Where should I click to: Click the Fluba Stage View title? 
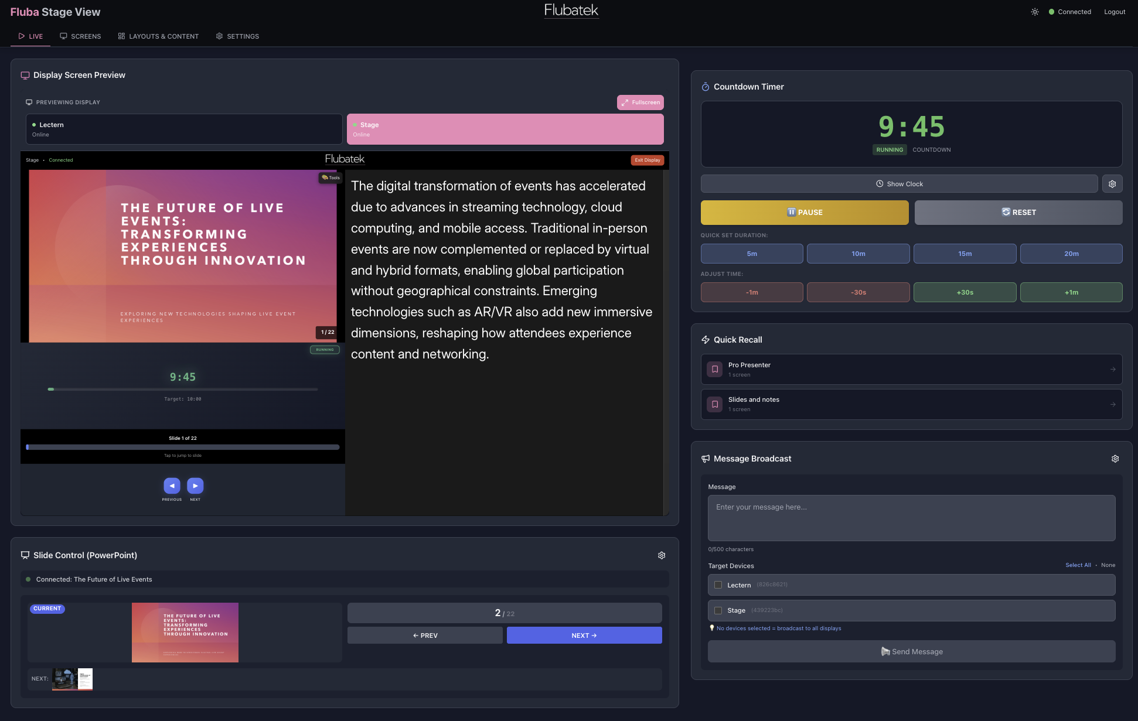pos(55,12)
